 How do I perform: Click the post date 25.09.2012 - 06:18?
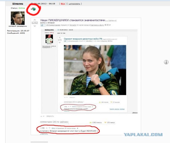(x=45, y=4)
